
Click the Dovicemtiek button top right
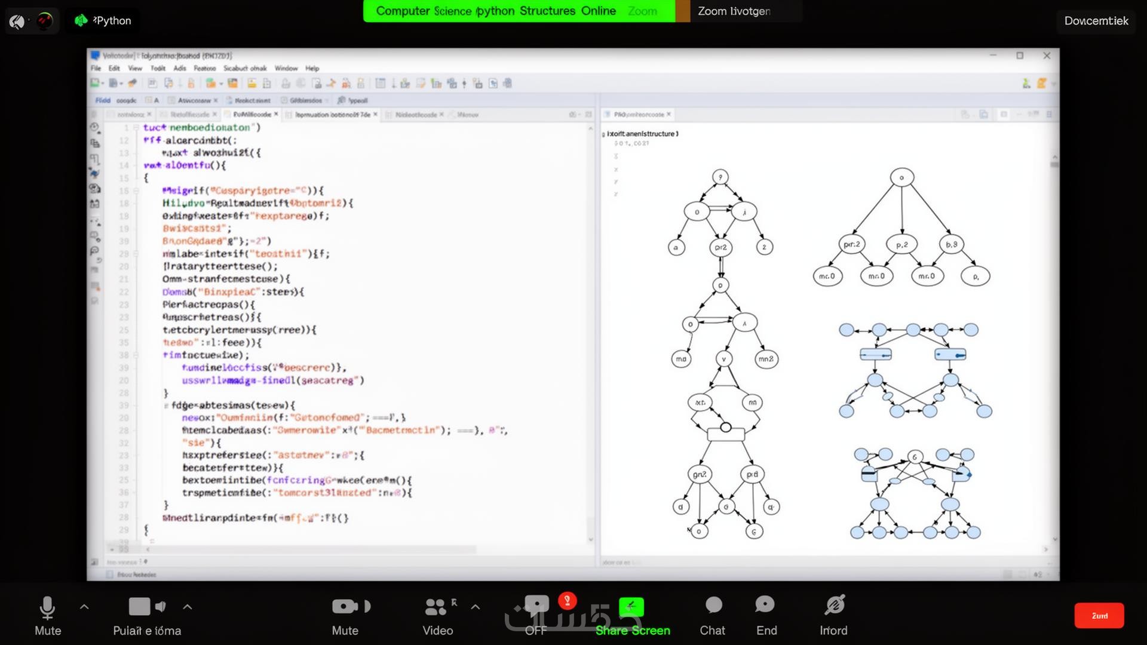[1096, 21]
